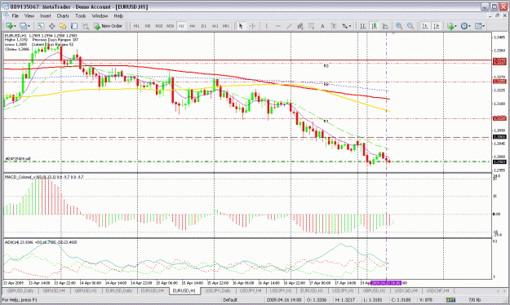Open the Profiles toolbar icon
This screenshot has width=510, height=305.
coord(23,26)
